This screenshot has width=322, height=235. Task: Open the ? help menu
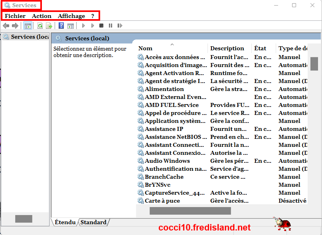click(x=93, y=16)
